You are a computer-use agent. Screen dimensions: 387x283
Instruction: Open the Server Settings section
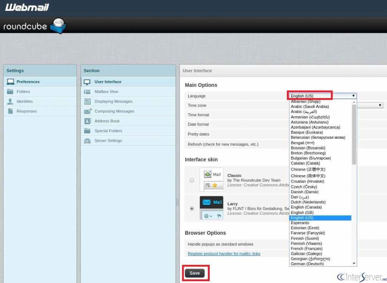pos(128,141)
